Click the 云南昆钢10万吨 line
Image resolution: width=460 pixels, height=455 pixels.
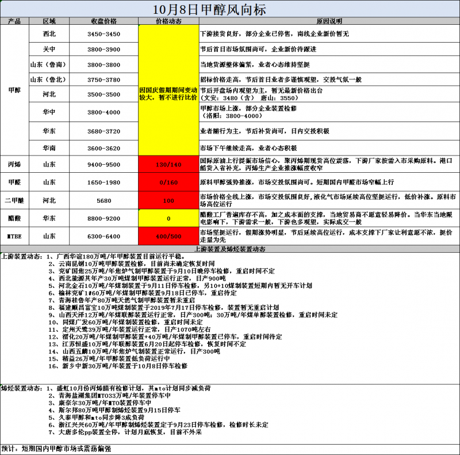[132, 264]
